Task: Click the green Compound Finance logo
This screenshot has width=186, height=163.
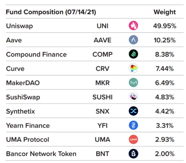Action: click(133, 54)
